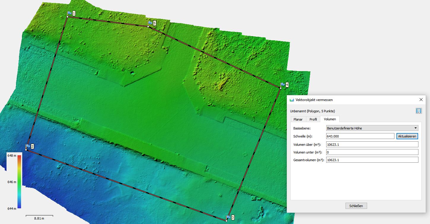
Task: Close the Vektorobjekt vermessen dialog
Action: (421, 100)
